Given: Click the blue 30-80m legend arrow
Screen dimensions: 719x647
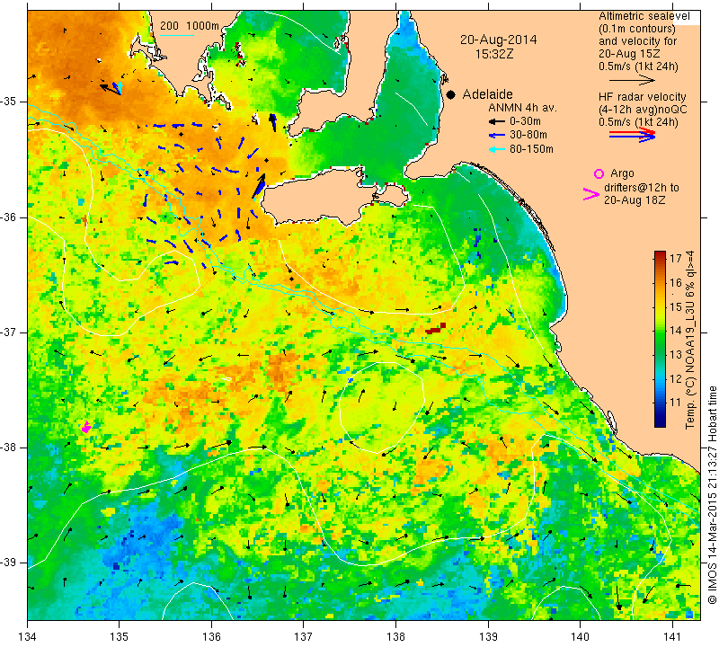Looking at the screenshot, I should click(x=496, y=136).
